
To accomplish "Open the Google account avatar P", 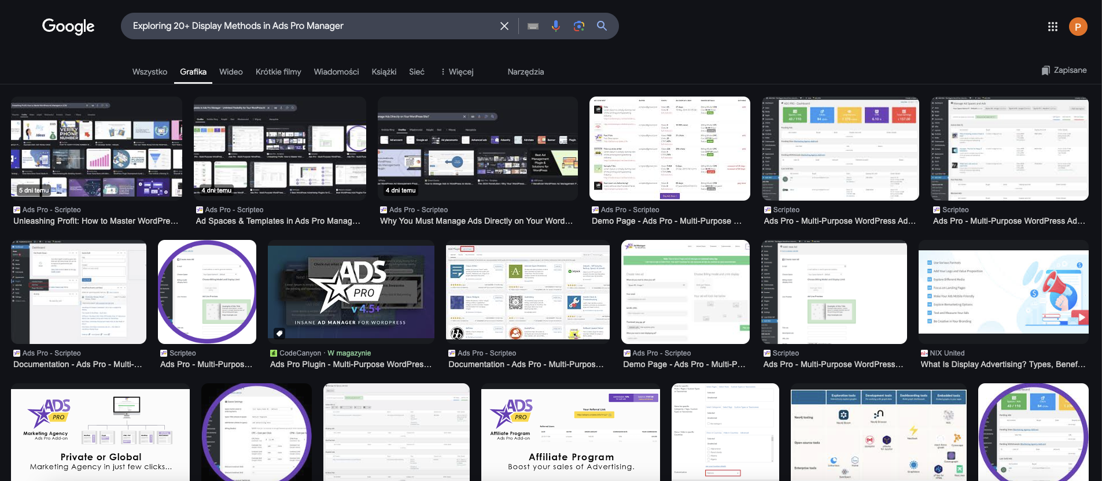I will pyautogui.click(x=1078, y=27).
